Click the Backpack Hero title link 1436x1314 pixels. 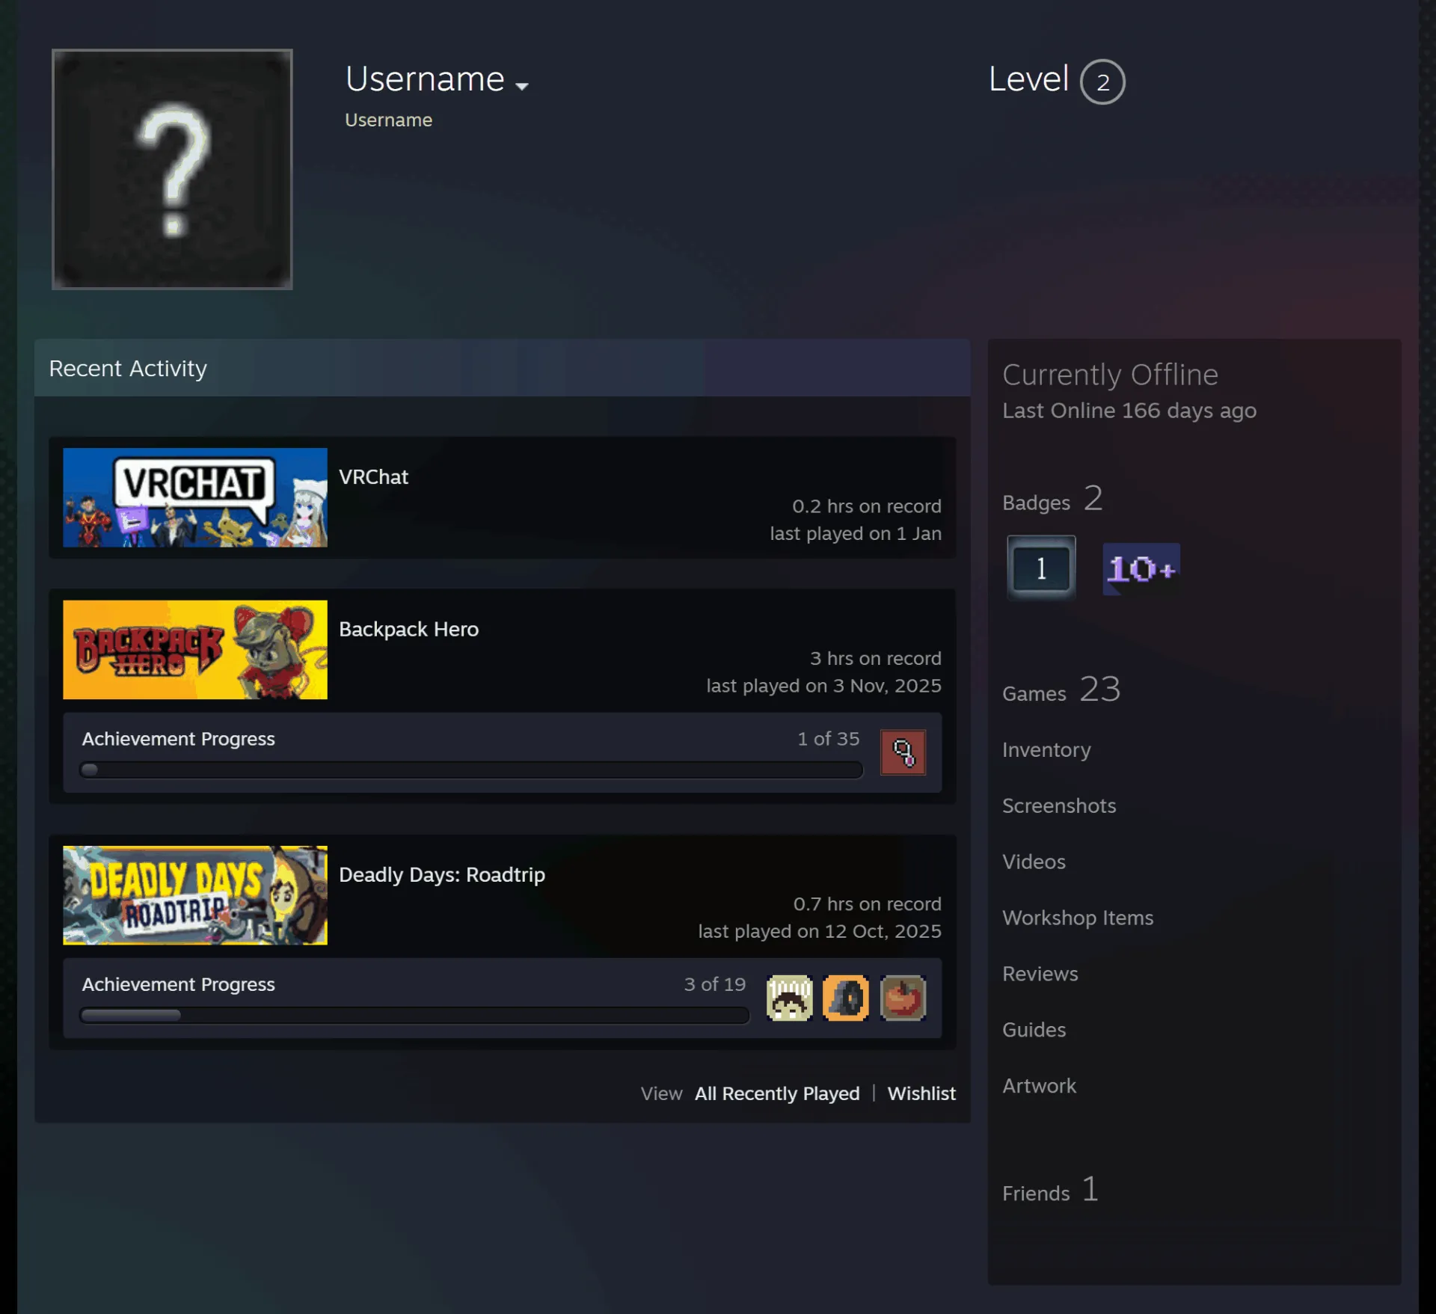click(408, 630)
